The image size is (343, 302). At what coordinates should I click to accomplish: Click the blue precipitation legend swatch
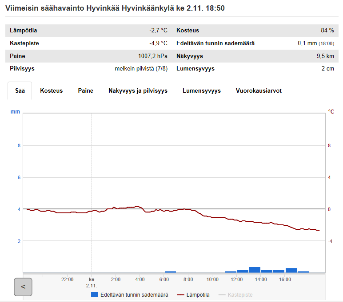coord(94,294)
